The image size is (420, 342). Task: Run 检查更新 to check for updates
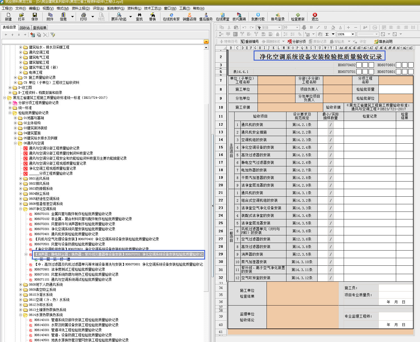click(298, 17)
